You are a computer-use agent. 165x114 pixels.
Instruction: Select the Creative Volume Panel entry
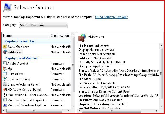pyautogui.click(x=23, y=84)
